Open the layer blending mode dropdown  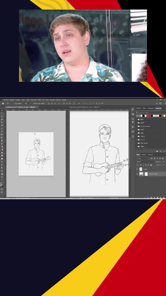pyautogui.click(x=145, y=162)
